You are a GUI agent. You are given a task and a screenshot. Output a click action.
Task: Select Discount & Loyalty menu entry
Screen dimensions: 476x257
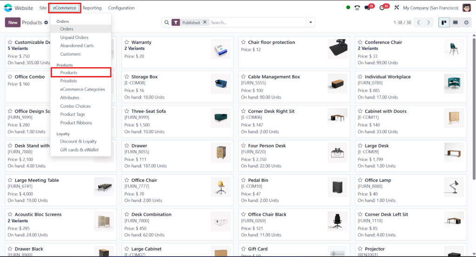click(81, 141)
